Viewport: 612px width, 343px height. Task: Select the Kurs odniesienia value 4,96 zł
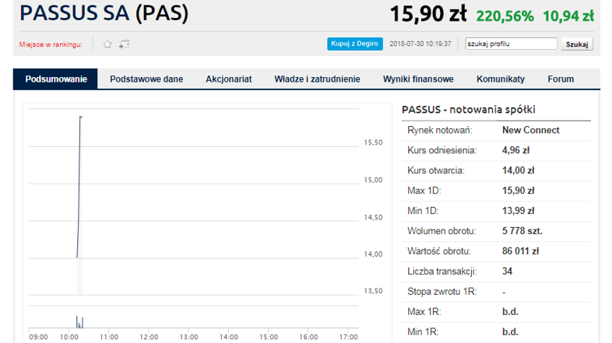pos(515,150)
